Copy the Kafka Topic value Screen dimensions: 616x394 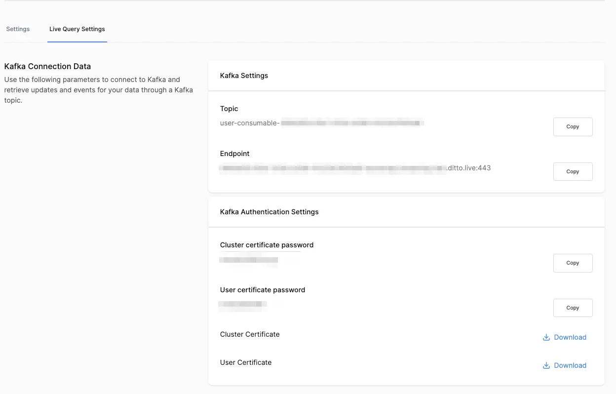coord(573,127)
